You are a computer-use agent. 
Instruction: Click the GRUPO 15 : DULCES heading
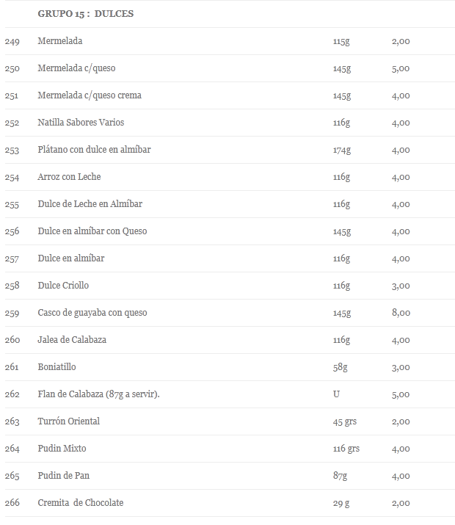[86, 14]
